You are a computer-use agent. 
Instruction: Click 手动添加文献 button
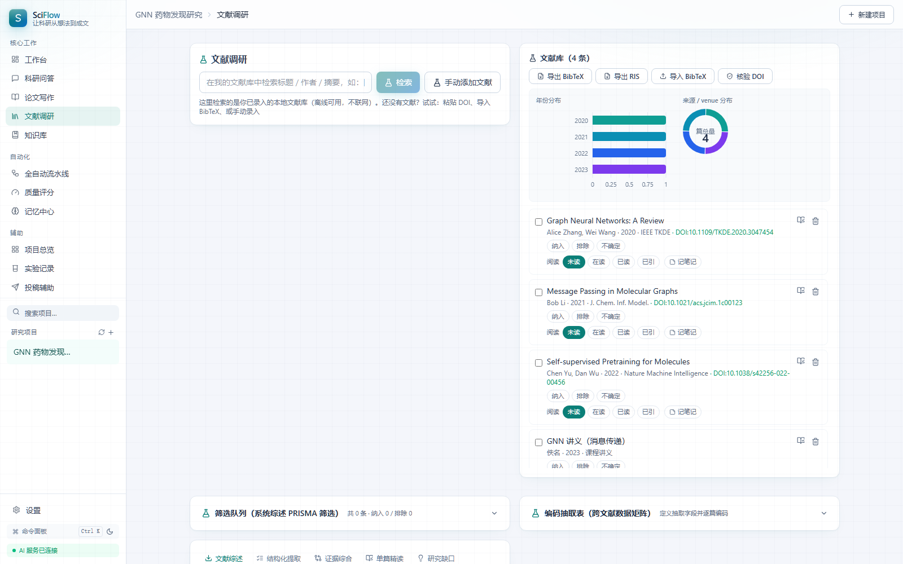click(x=462, y=82)
